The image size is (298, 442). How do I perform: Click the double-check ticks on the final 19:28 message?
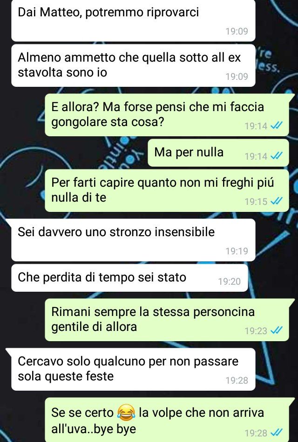click(x=276, y=432)
